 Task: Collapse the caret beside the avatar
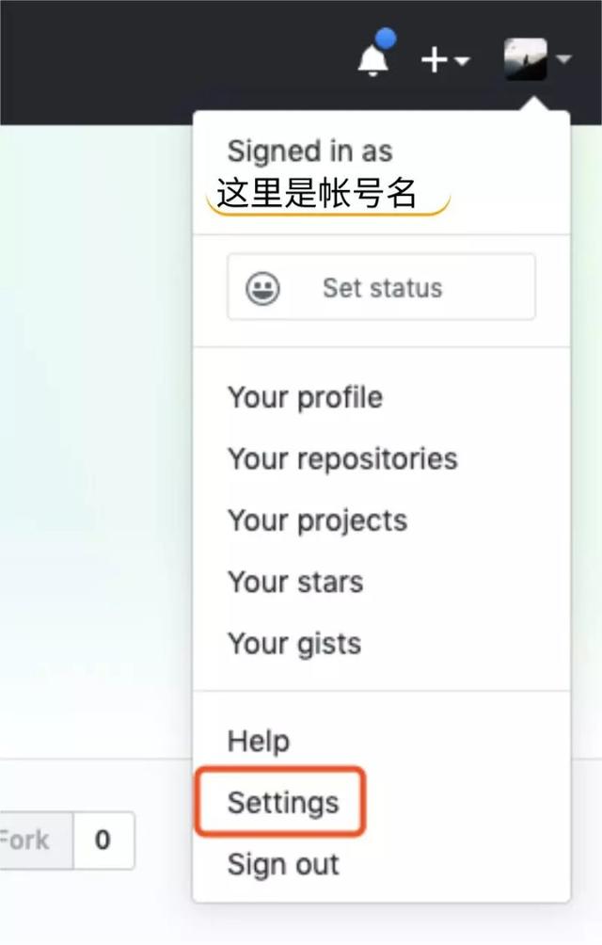click(563, 59)
